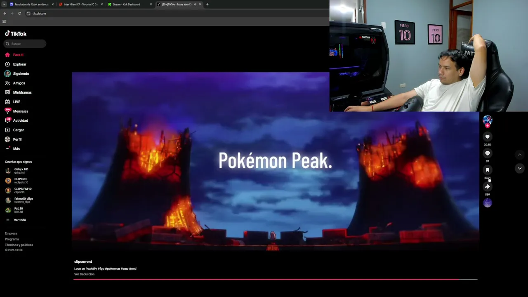Switch to the Inter Miami CF - Toronto FC tab

click(81, 5)
